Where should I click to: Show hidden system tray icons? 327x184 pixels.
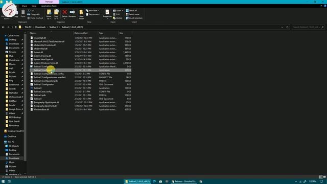click(296, 181)
